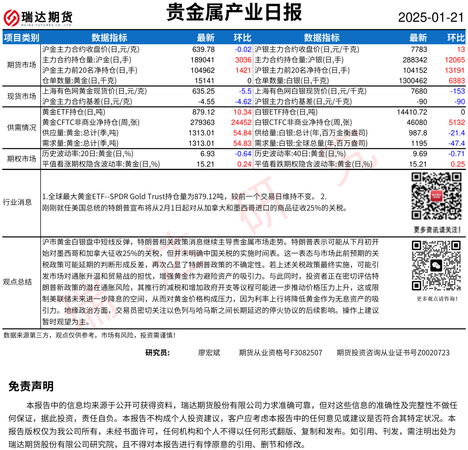Select the 现货市场 category cell
Viewport: 468px width, 450px height.
22,96
